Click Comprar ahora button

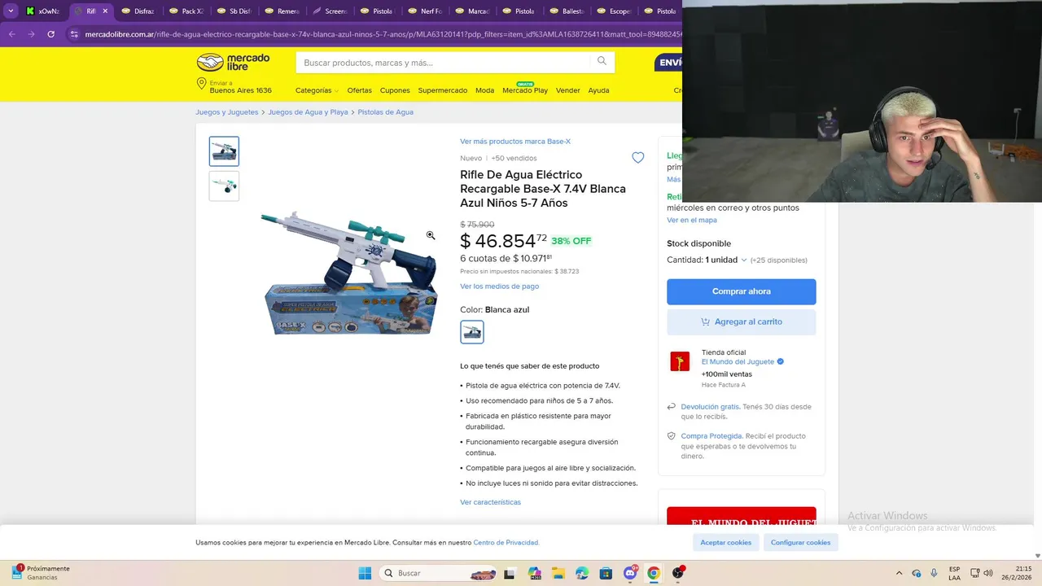tap(742, 291)
